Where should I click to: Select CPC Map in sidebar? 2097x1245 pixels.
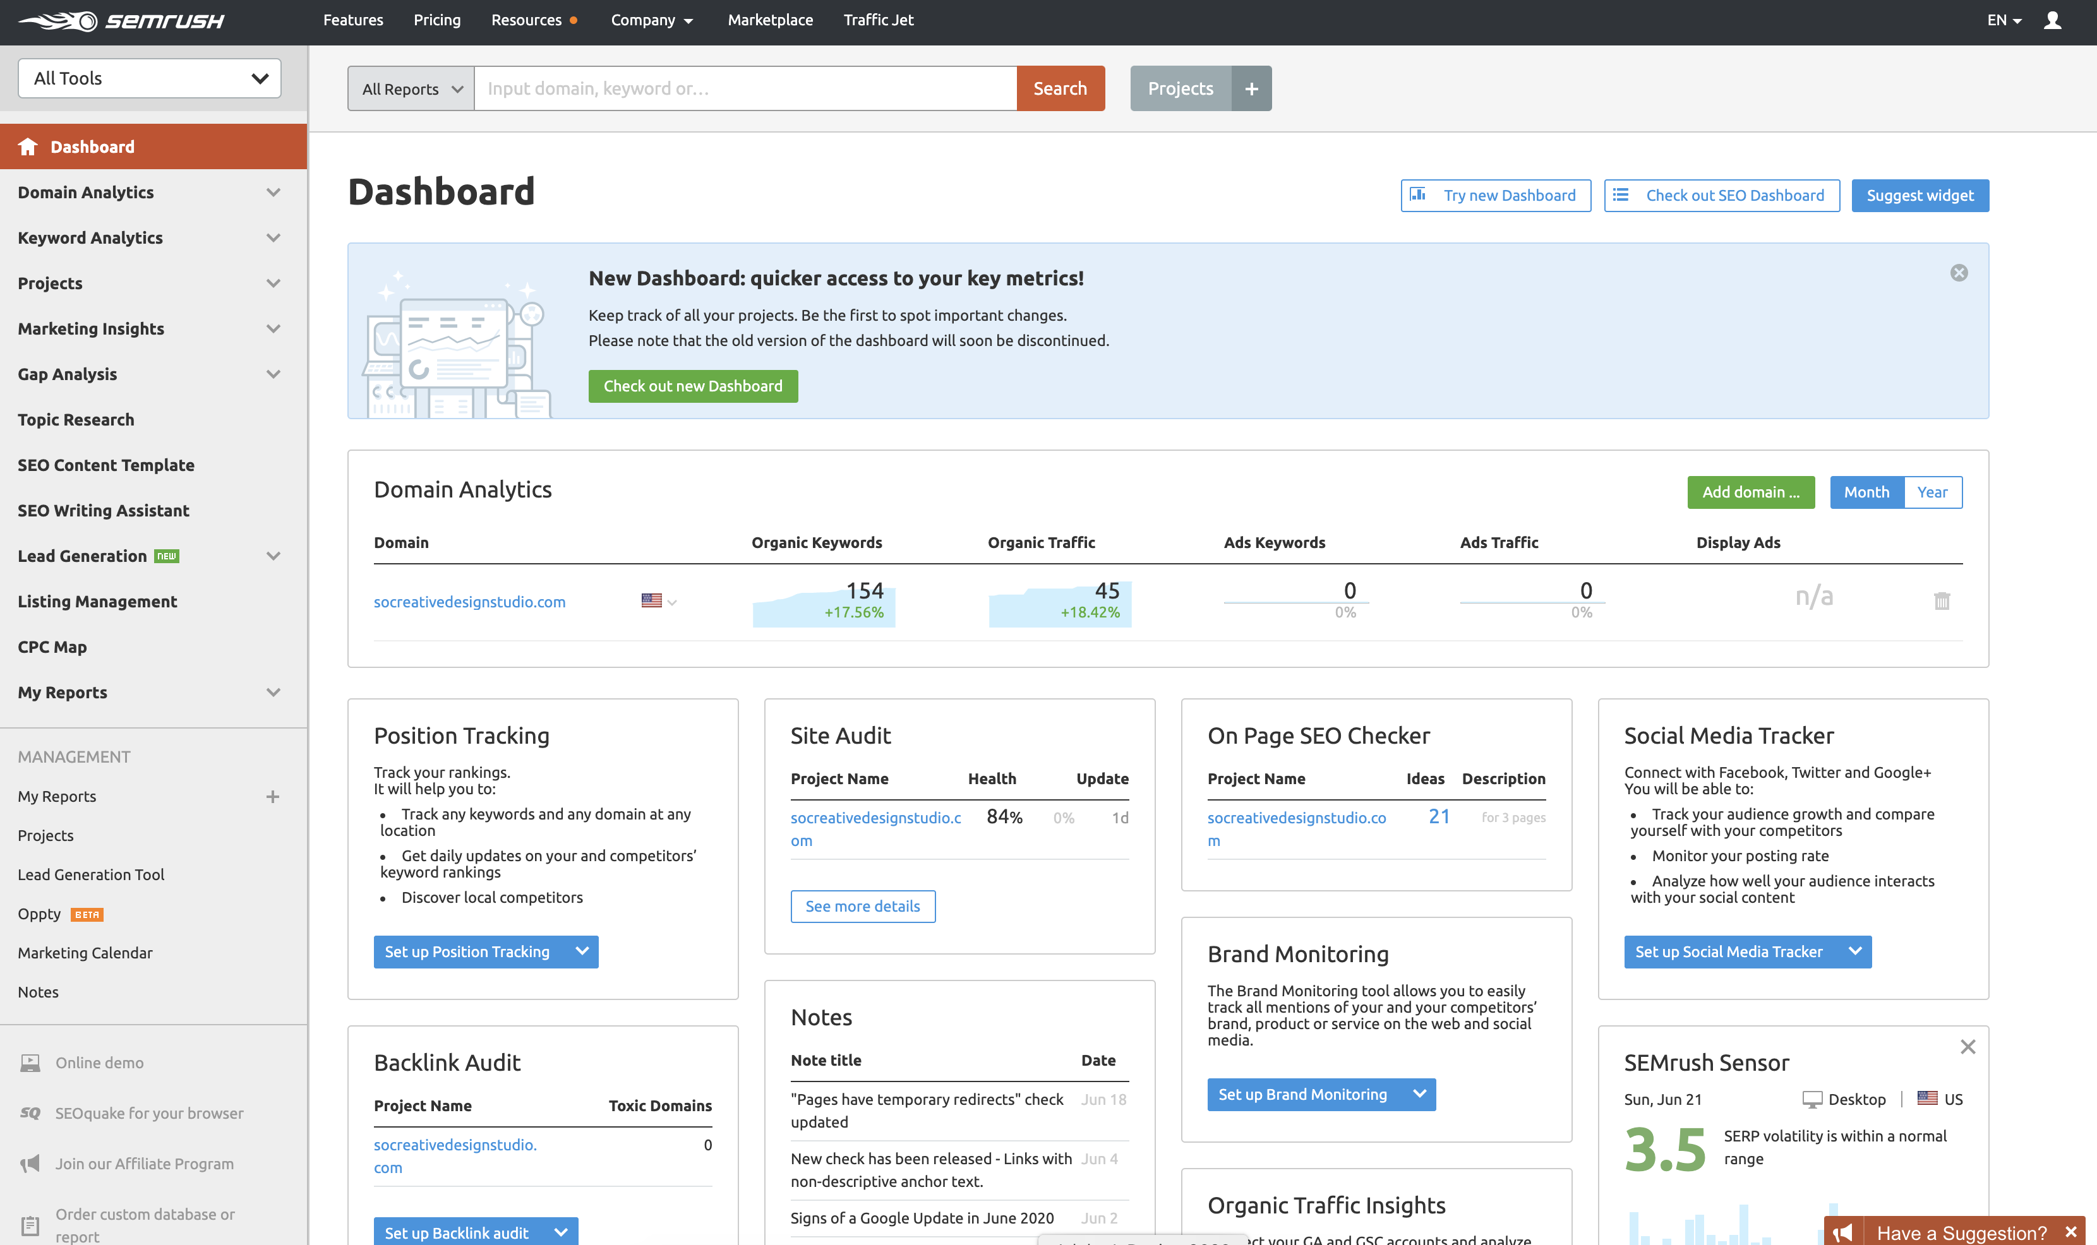(x=53, y=647)
